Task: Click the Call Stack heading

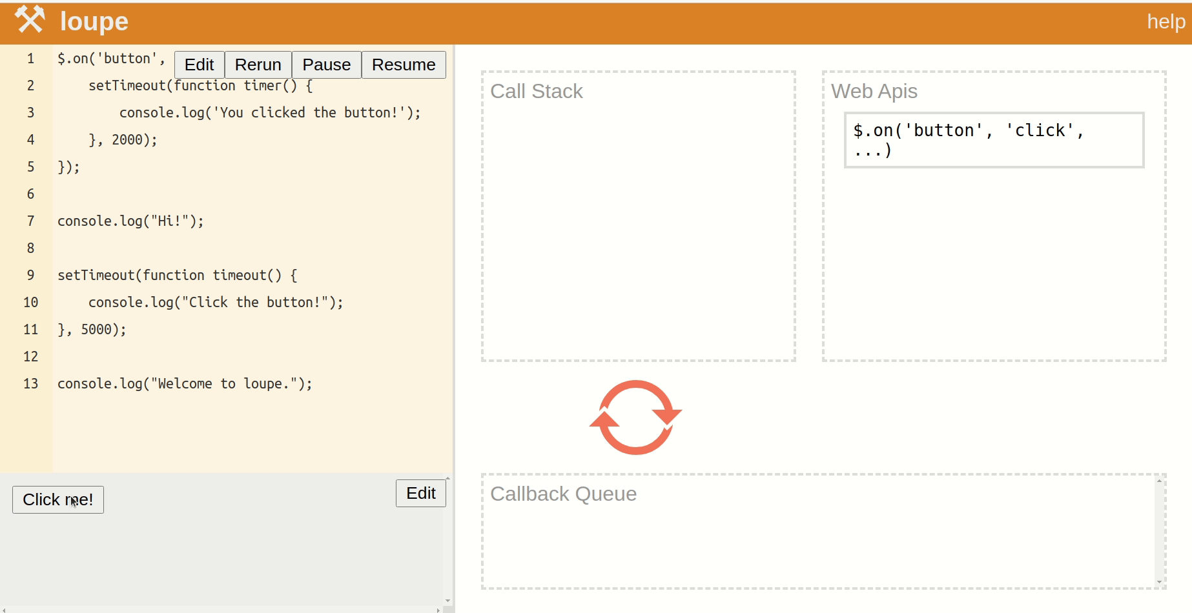Action: pos(536,91)
